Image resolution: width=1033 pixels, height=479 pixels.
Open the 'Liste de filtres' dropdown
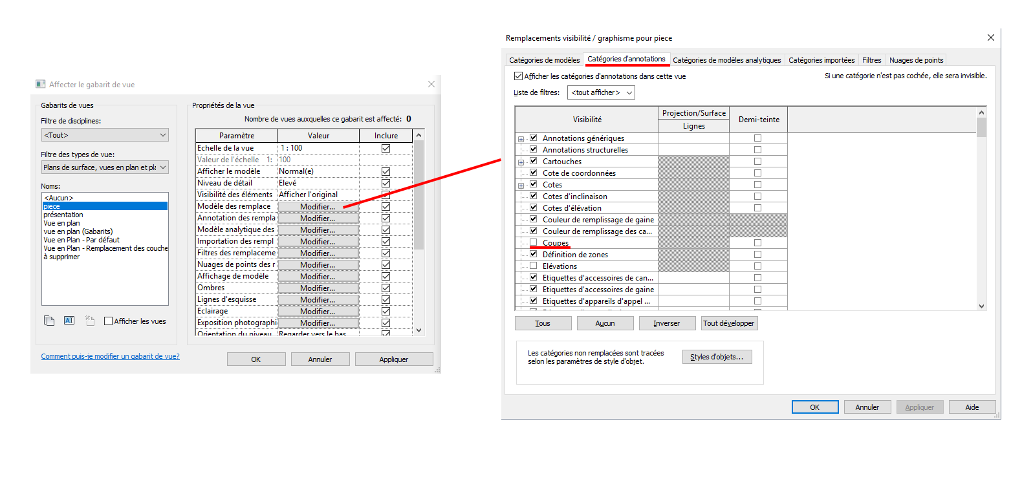coord(601,92)
